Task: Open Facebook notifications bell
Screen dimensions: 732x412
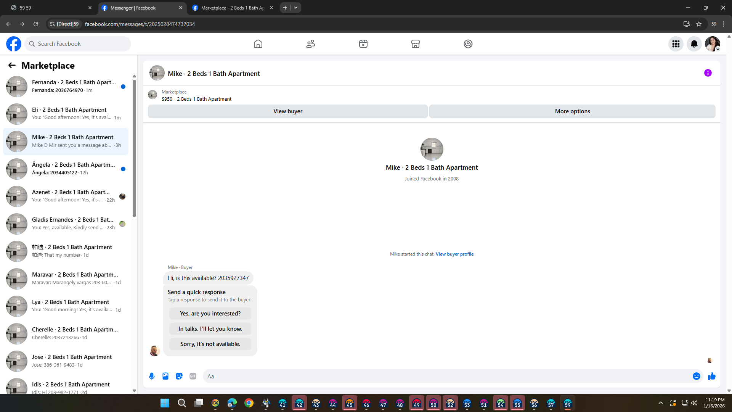Action: pyautogui.click(x=694, y=44)
